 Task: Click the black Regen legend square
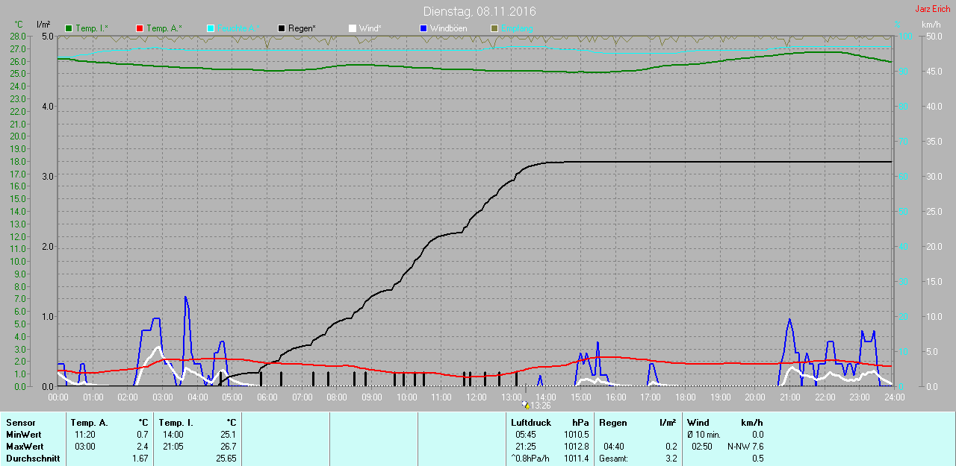(x=282, y=28)
